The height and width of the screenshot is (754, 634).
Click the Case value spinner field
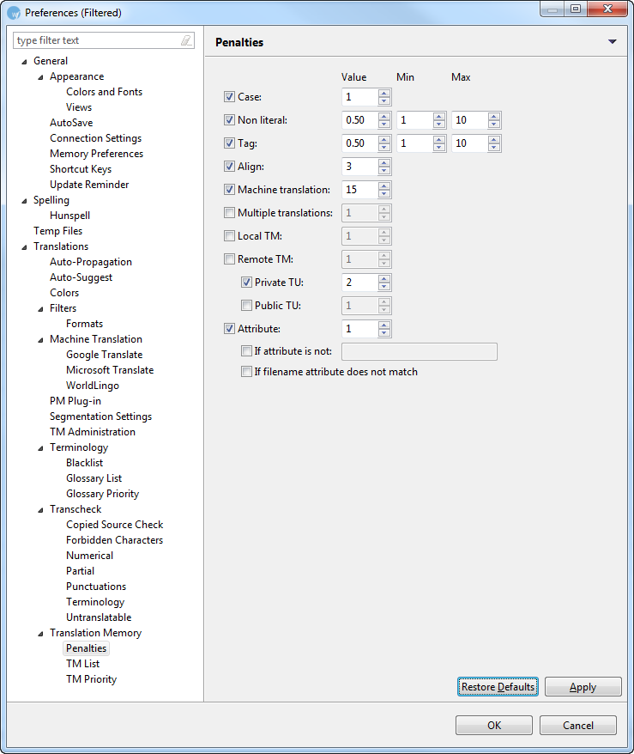[x=366, y=97]
